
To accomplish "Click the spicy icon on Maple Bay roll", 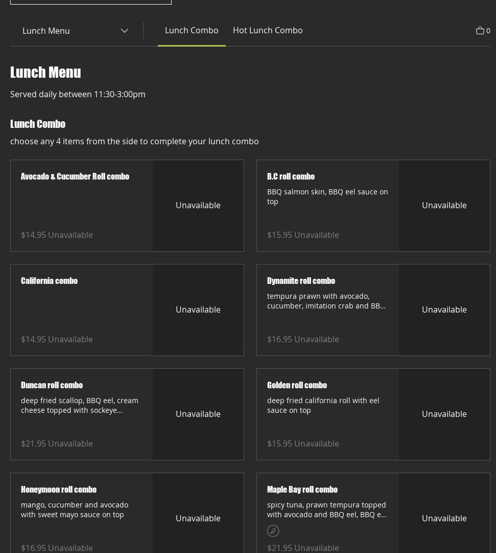I will [x=273, y=531].
